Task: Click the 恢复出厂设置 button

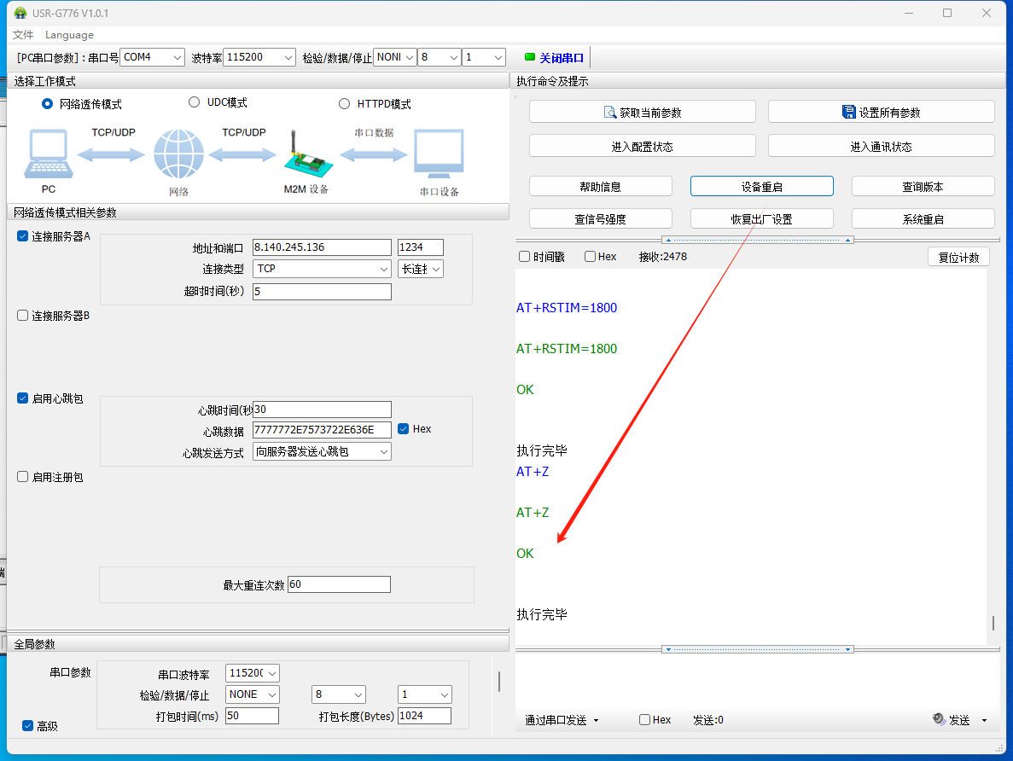Action: pyautogui.click(x=761, y=219)
